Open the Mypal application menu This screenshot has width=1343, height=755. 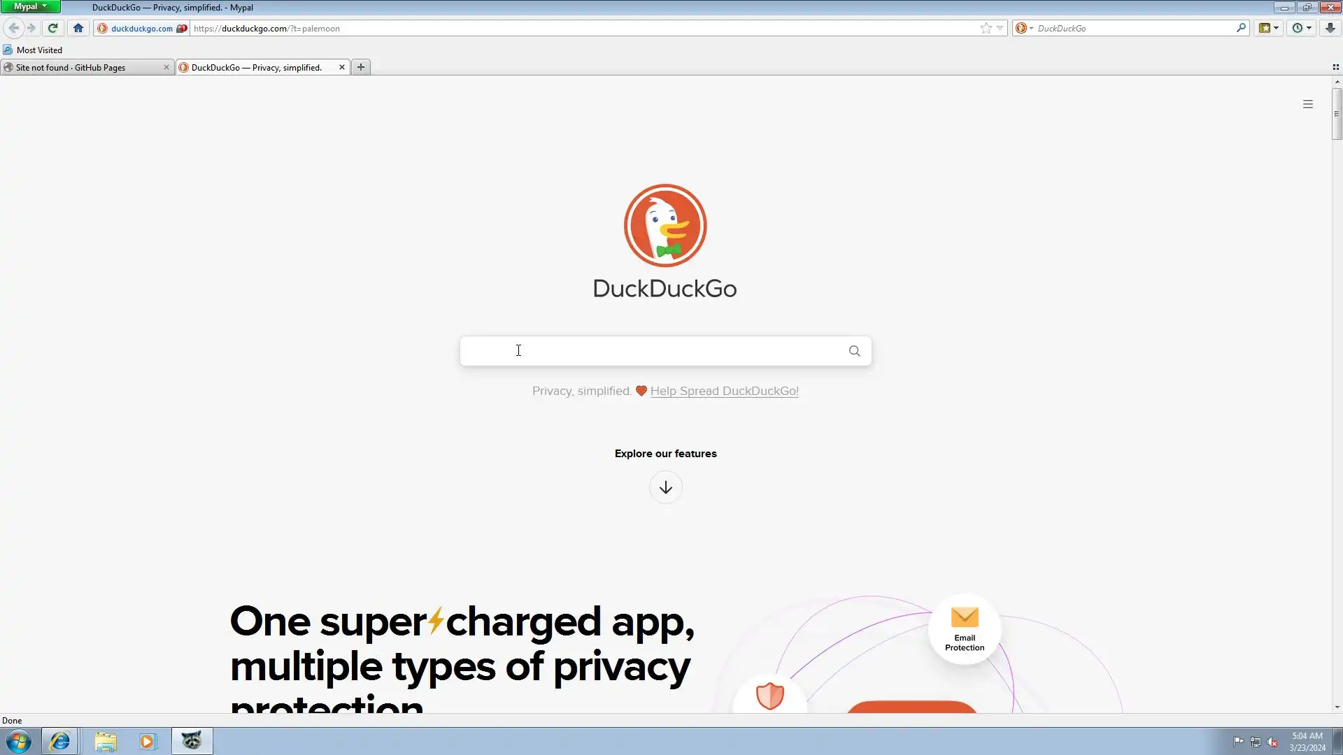coord(30,7)
